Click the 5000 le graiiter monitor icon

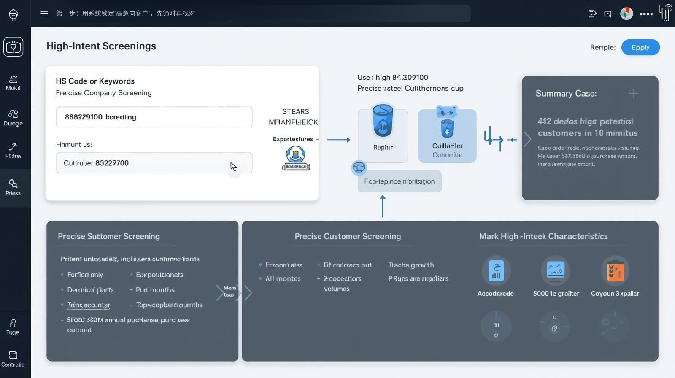(x=555, y=270)
